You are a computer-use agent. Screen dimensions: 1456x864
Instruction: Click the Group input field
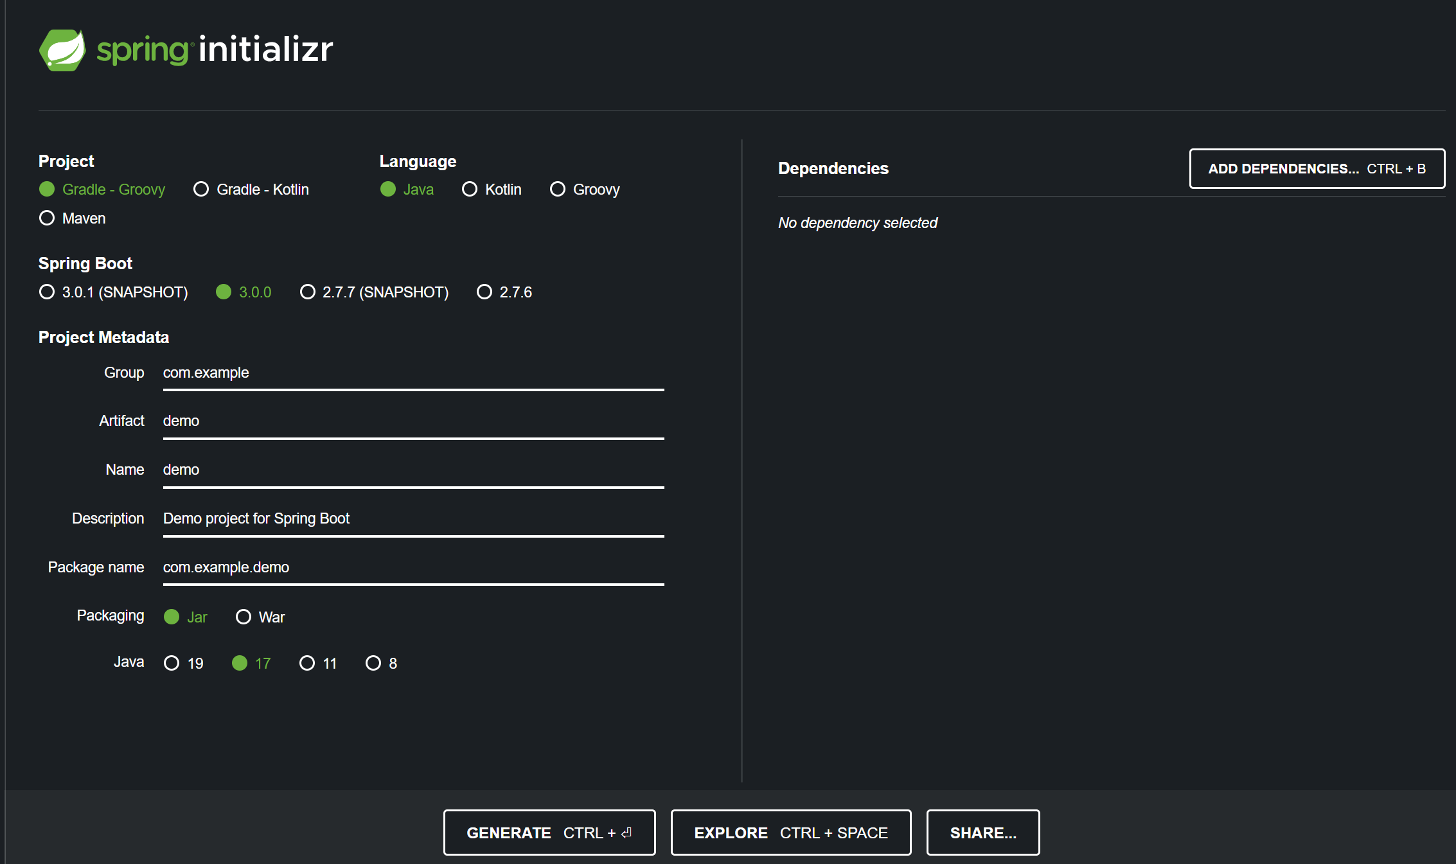(413, 373)
